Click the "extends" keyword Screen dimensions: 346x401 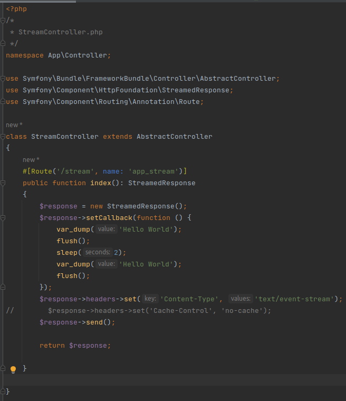point(118,137)
